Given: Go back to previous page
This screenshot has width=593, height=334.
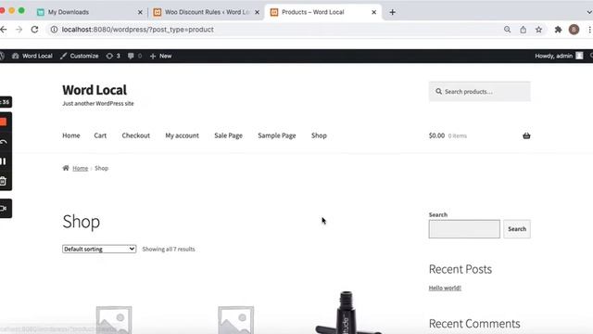Looking at the screenshot, I should click(x=4, y=30).
